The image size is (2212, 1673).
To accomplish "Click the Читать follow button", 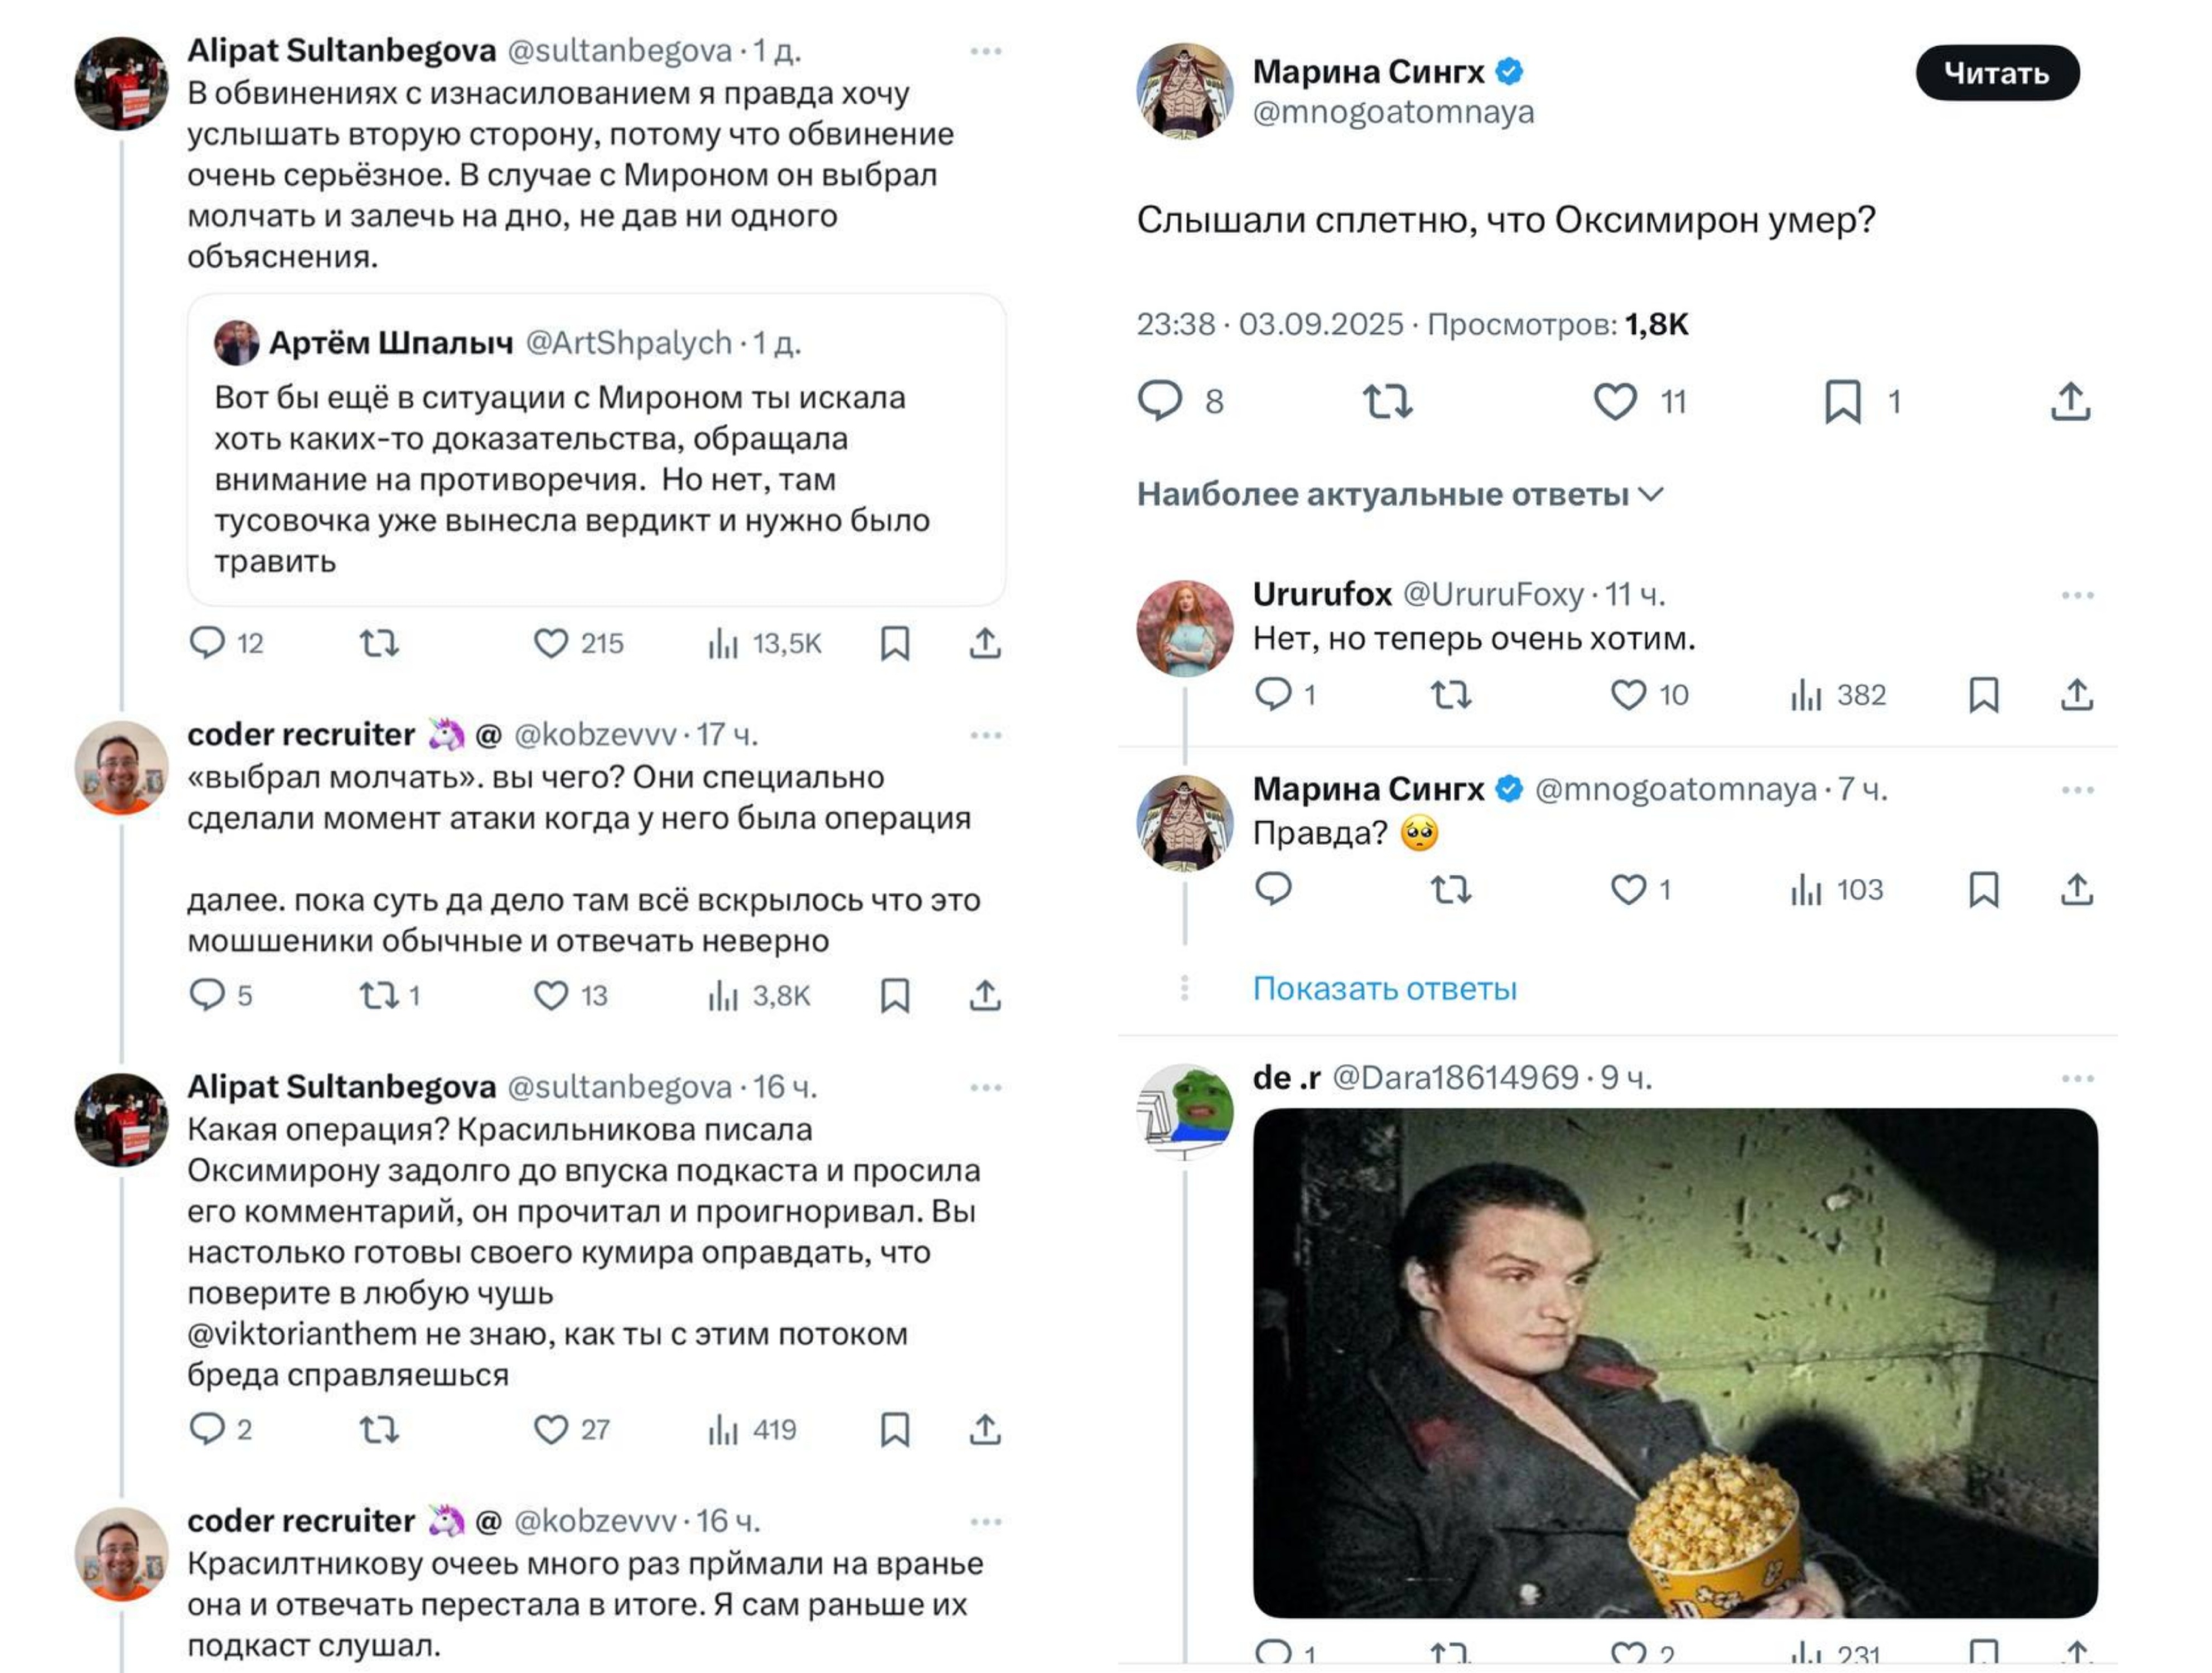I will click(x=1997, y=73).
